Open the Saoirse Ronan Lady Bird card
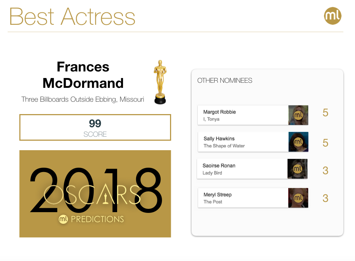The height and width of the screenshot is (261, 355). (x=242, y=169)
